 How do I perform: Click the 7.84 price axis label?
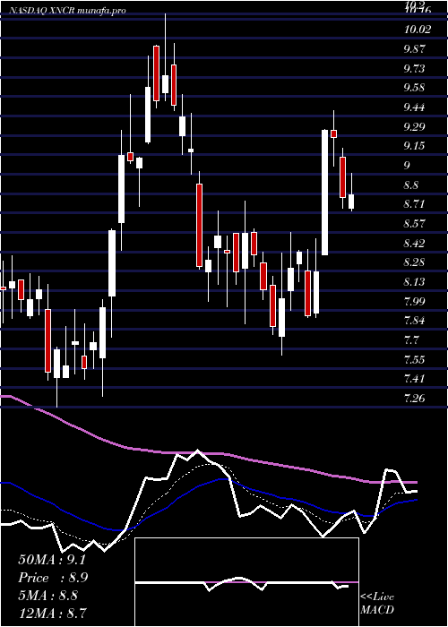(414, 321)
